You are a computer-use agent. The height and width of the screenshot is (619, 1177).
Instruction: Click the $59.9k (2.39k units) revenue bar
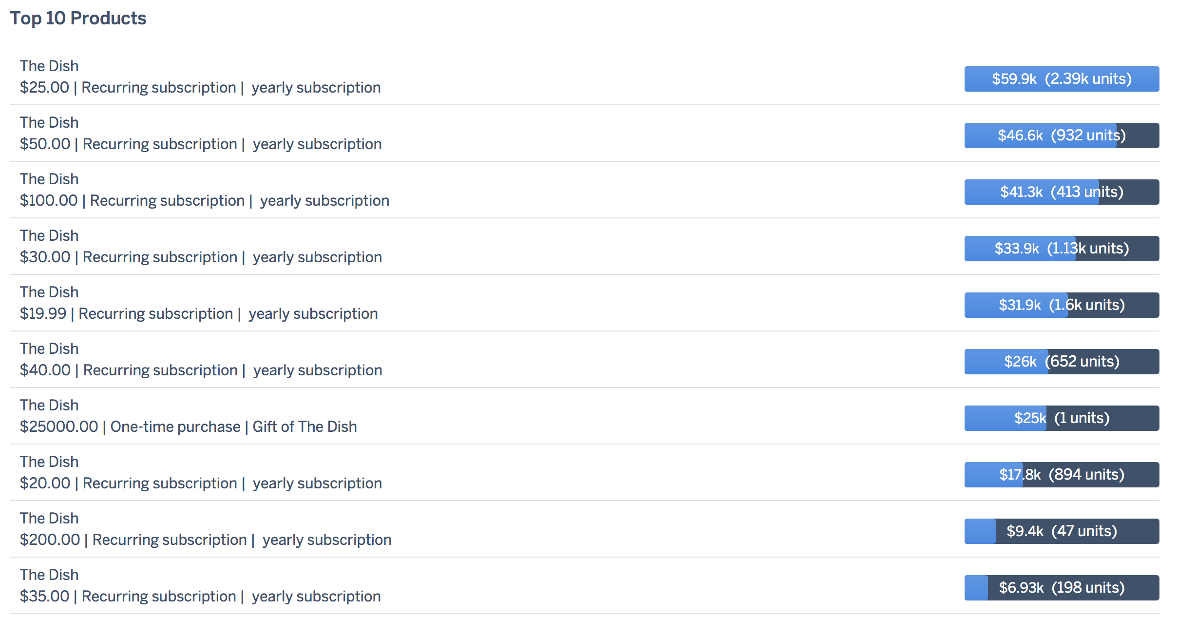[x=1062, y=79]
